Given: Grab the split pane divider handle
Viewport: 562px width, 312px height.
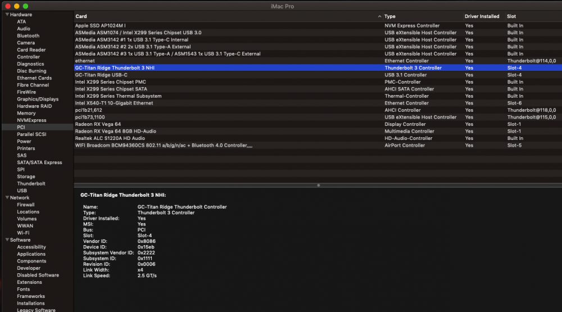Looking at the screenshot, I should [x=318, y=186].
